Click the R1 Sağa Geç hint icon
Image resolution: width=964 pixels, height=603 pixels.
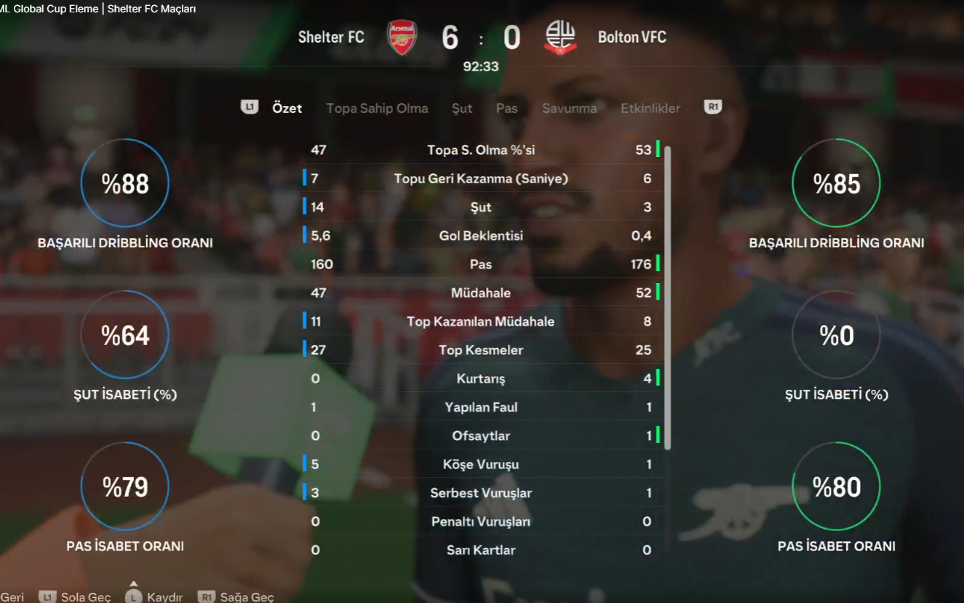pyautogui.click(x=207, y=596)
